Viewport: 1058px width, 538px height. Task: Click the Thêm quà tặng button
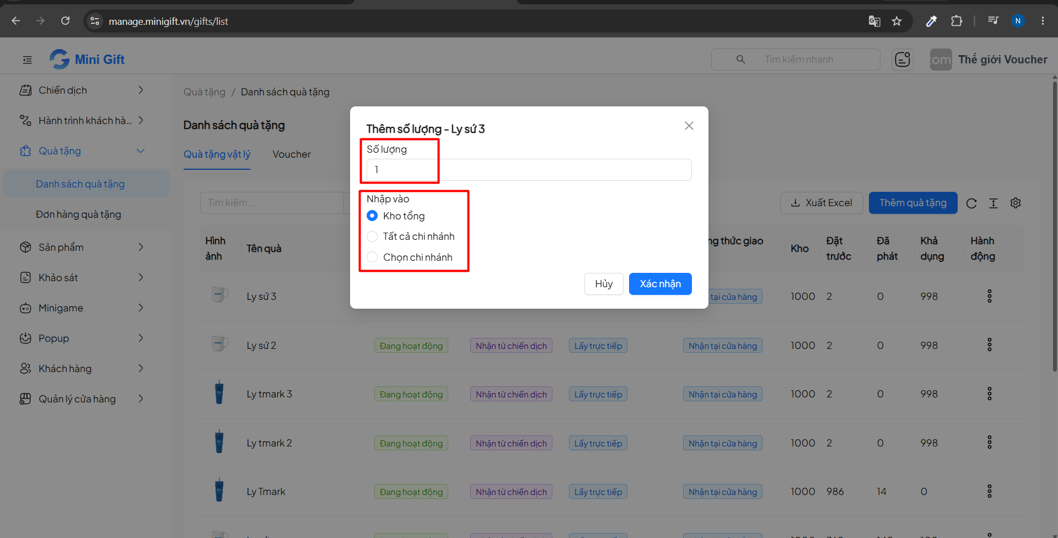(913, 203)
